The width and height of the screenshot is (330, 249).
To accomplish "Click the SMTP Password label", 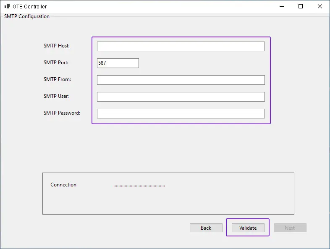I will pos(62,113).
